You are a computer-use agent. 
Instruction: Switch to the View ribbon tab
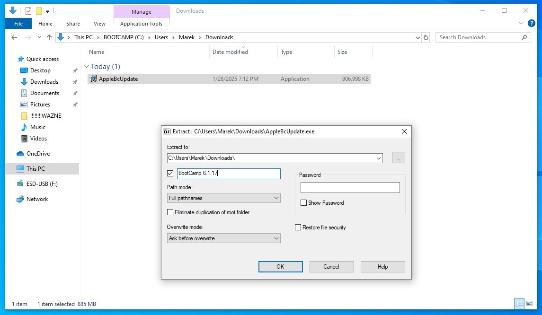click(x=99, y=24)
